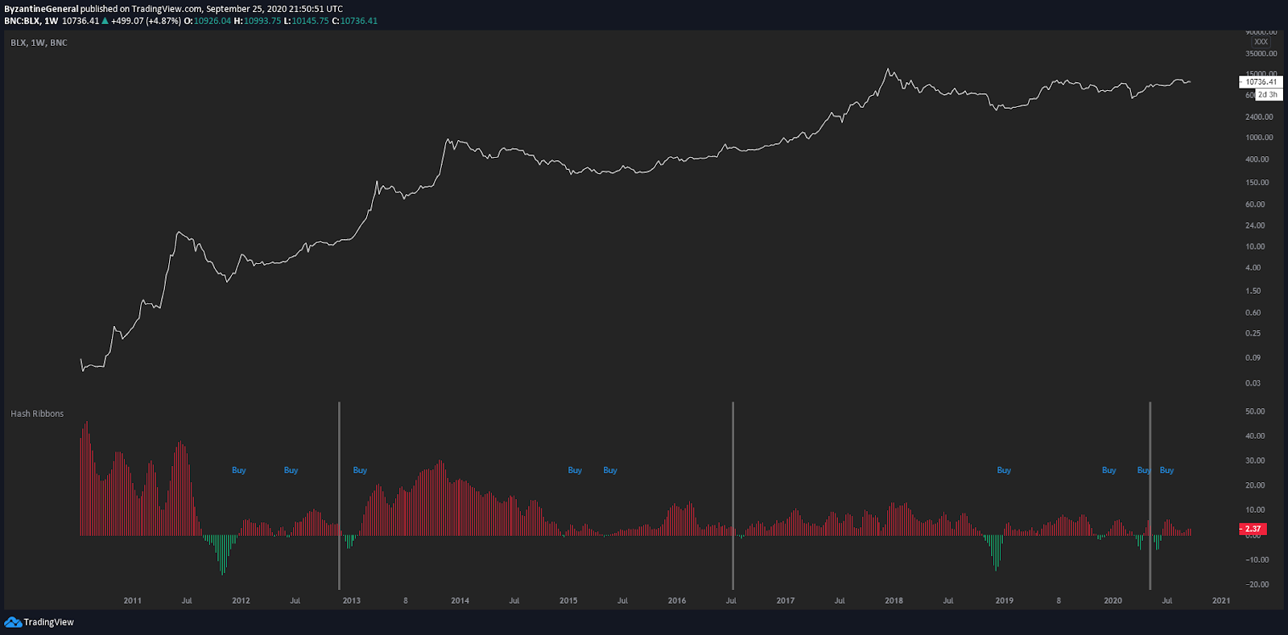This screenshot has height=635, width=1288.
Task: Click the 2019 label on time axis
Action: pyautogui.click(x=1004, y=600)
